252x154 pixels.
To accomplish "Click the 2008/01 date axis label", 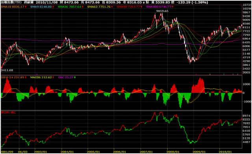I will click(x=173, y=152).
